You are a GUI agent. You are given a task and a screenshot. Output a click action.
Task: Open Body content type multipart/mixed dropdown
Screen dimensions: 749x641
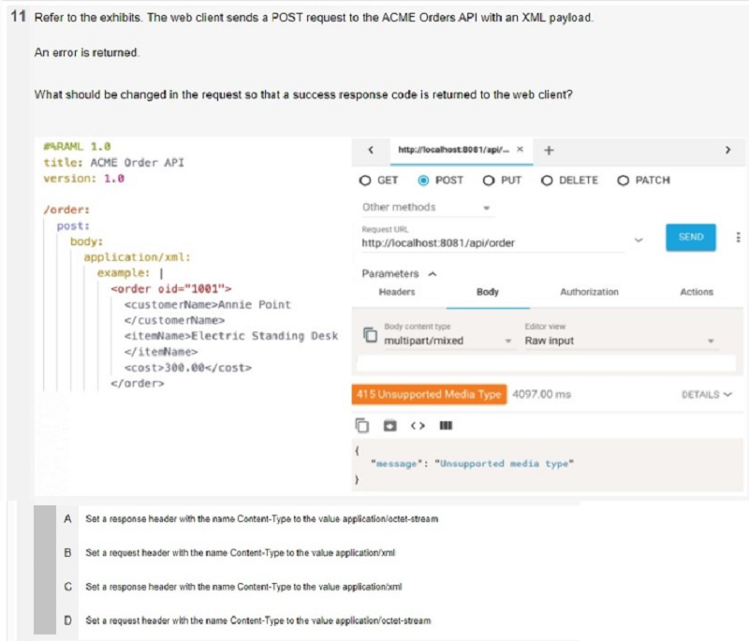click(x=449, y=341)
